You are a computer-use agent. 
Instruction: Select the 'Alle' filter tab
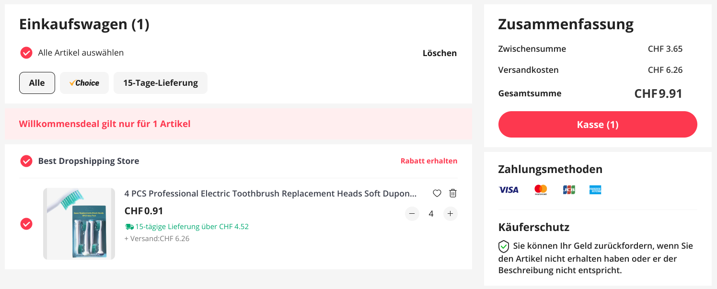click(x=37, y=83)
